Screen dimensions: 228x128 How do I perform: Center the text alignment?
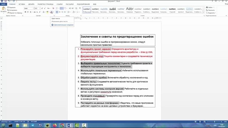click(x=59, y=12)
